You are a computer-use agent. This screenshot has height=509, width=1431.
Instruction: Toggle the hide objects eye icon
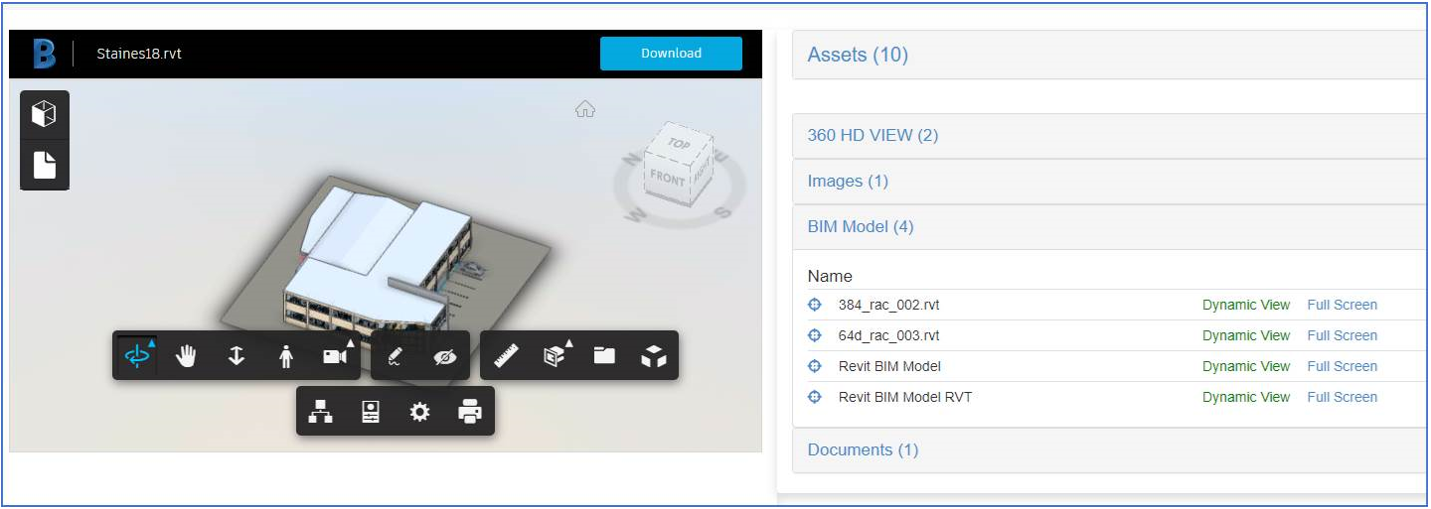point(445,356)
